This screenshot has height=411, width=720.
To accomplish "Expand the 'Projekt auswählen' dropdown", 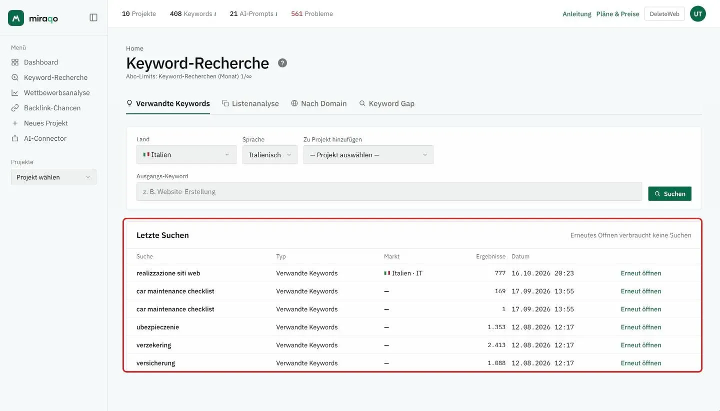I will pyautogui.click(x=368, y=155).
